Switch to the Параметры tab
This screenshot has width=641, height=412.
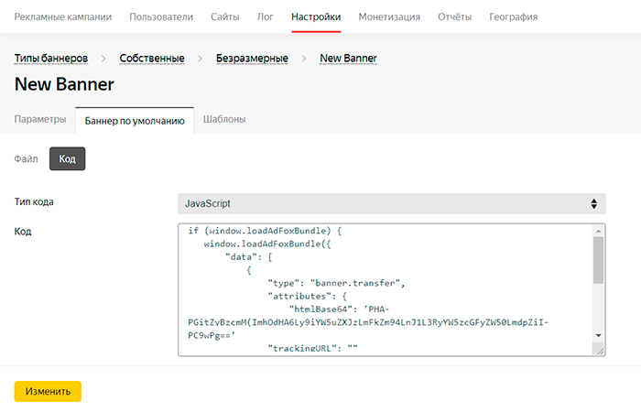pos(40,119)
